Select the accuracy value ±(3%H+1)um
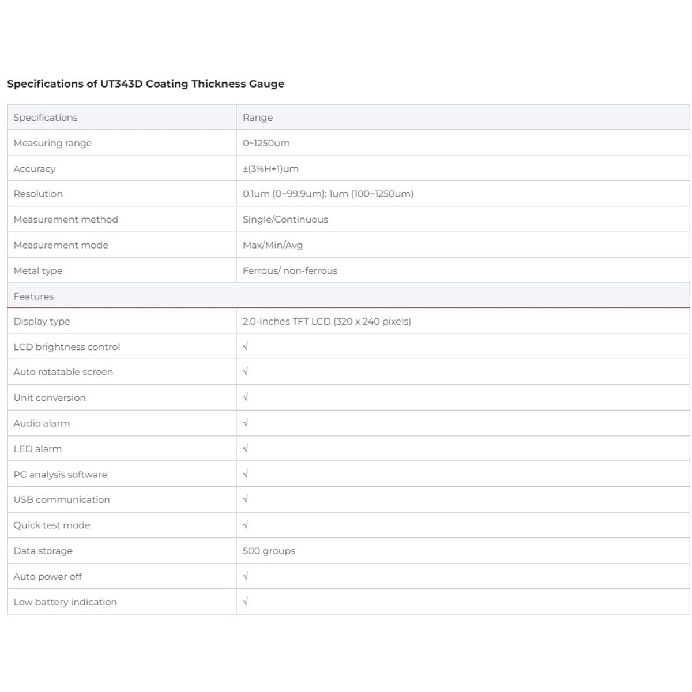The image size is (692, 692). tap(270, 168)
